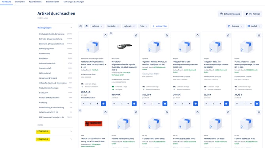The image size is (265, 148).
Task: Click Preisstaffel ansehen on Faltkarton card
Action: click(x=88, y=98)
